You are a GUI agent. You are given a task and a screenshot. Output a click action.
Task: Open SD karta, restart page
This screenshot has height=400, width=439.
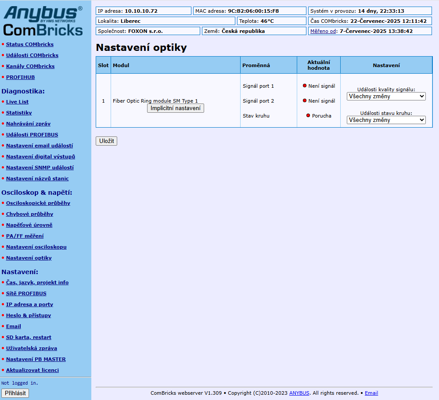click(x=29, y=337)
